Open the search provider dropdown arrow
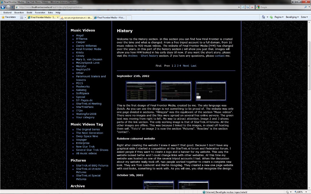The width and height of the screenshot is (311, 194). pos(309,7)
